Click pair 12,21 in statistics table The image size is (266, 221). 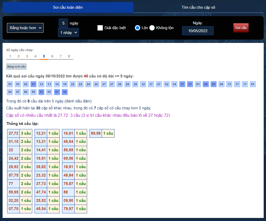tap(41, 133)
